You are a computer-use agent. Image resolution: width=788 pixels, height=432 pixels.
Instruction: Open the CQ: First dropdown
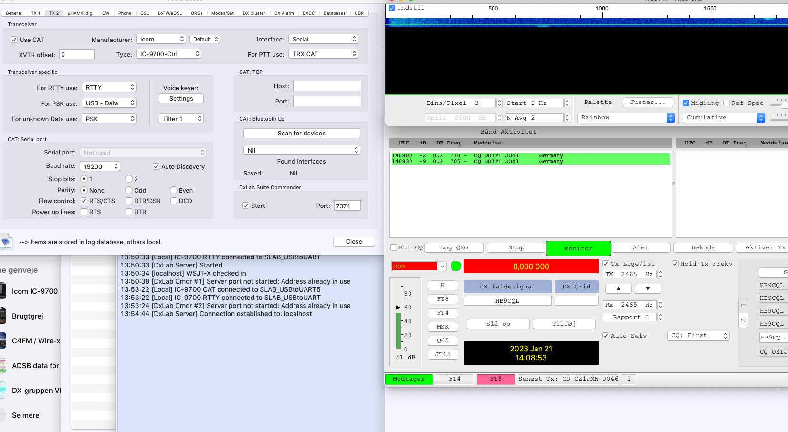[699, 336]
